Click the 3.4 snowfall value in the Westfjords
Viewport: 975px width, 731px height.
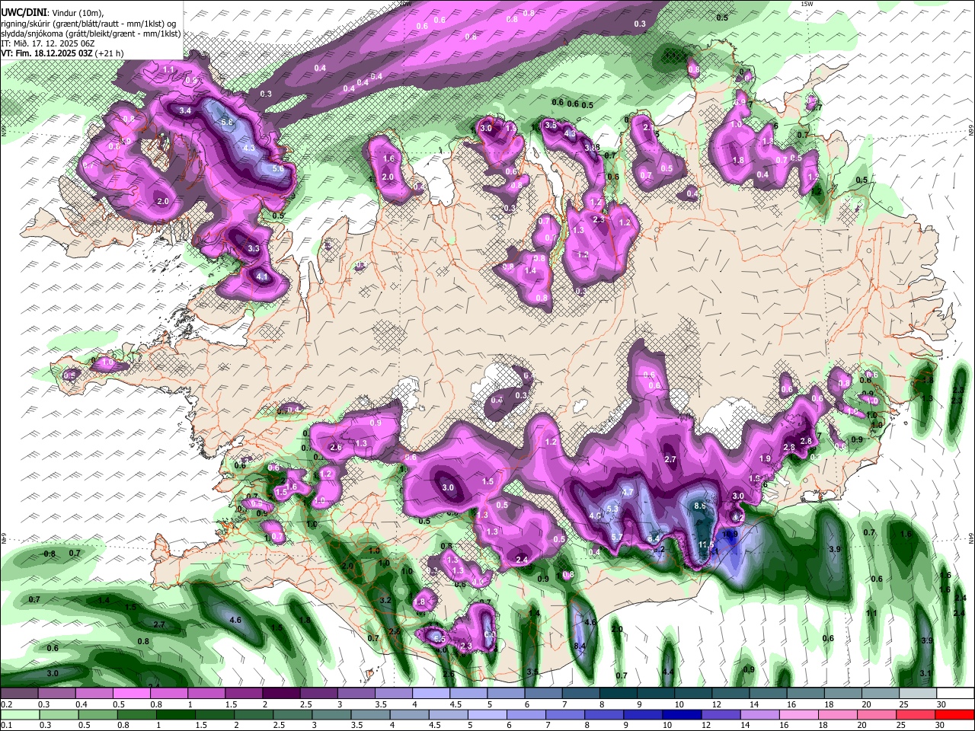tap(185, 110)
